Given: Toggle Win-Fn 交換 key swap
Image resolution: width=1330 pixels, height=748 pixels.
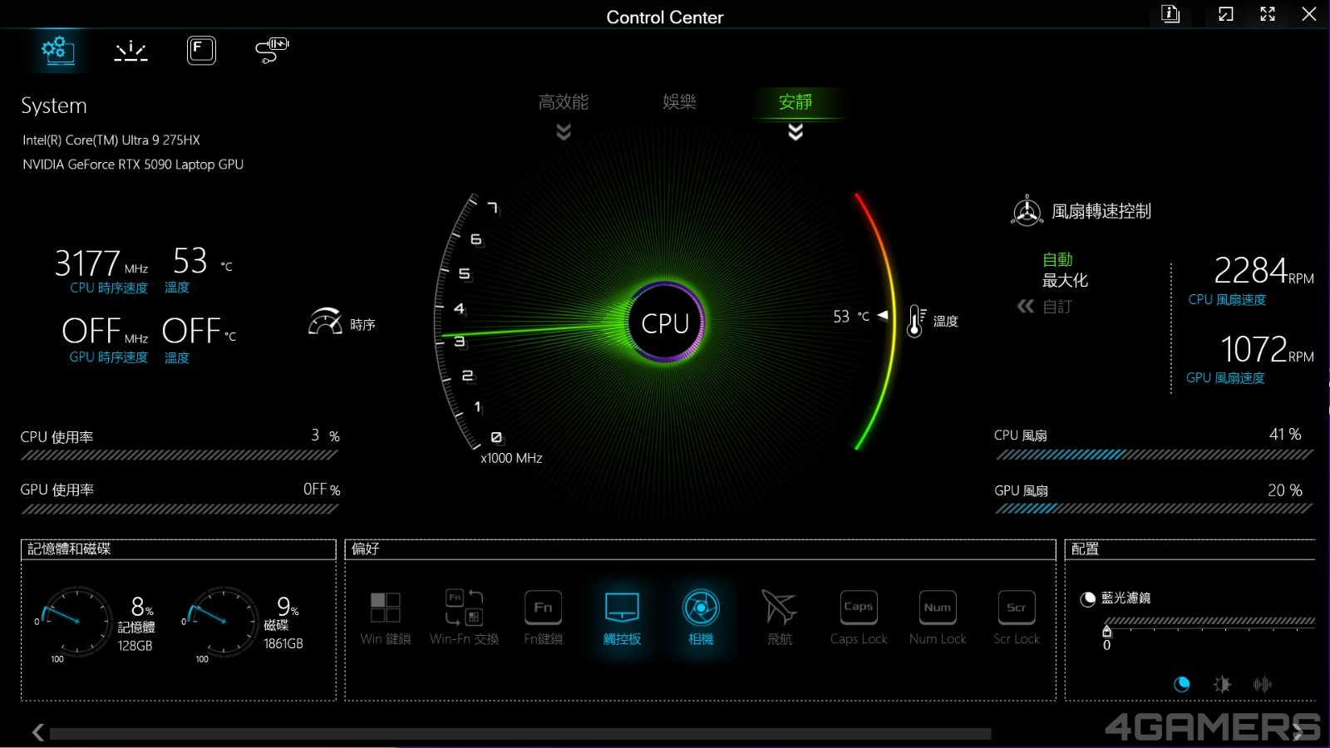Looking at the screenshot, I should pos(464,618).
